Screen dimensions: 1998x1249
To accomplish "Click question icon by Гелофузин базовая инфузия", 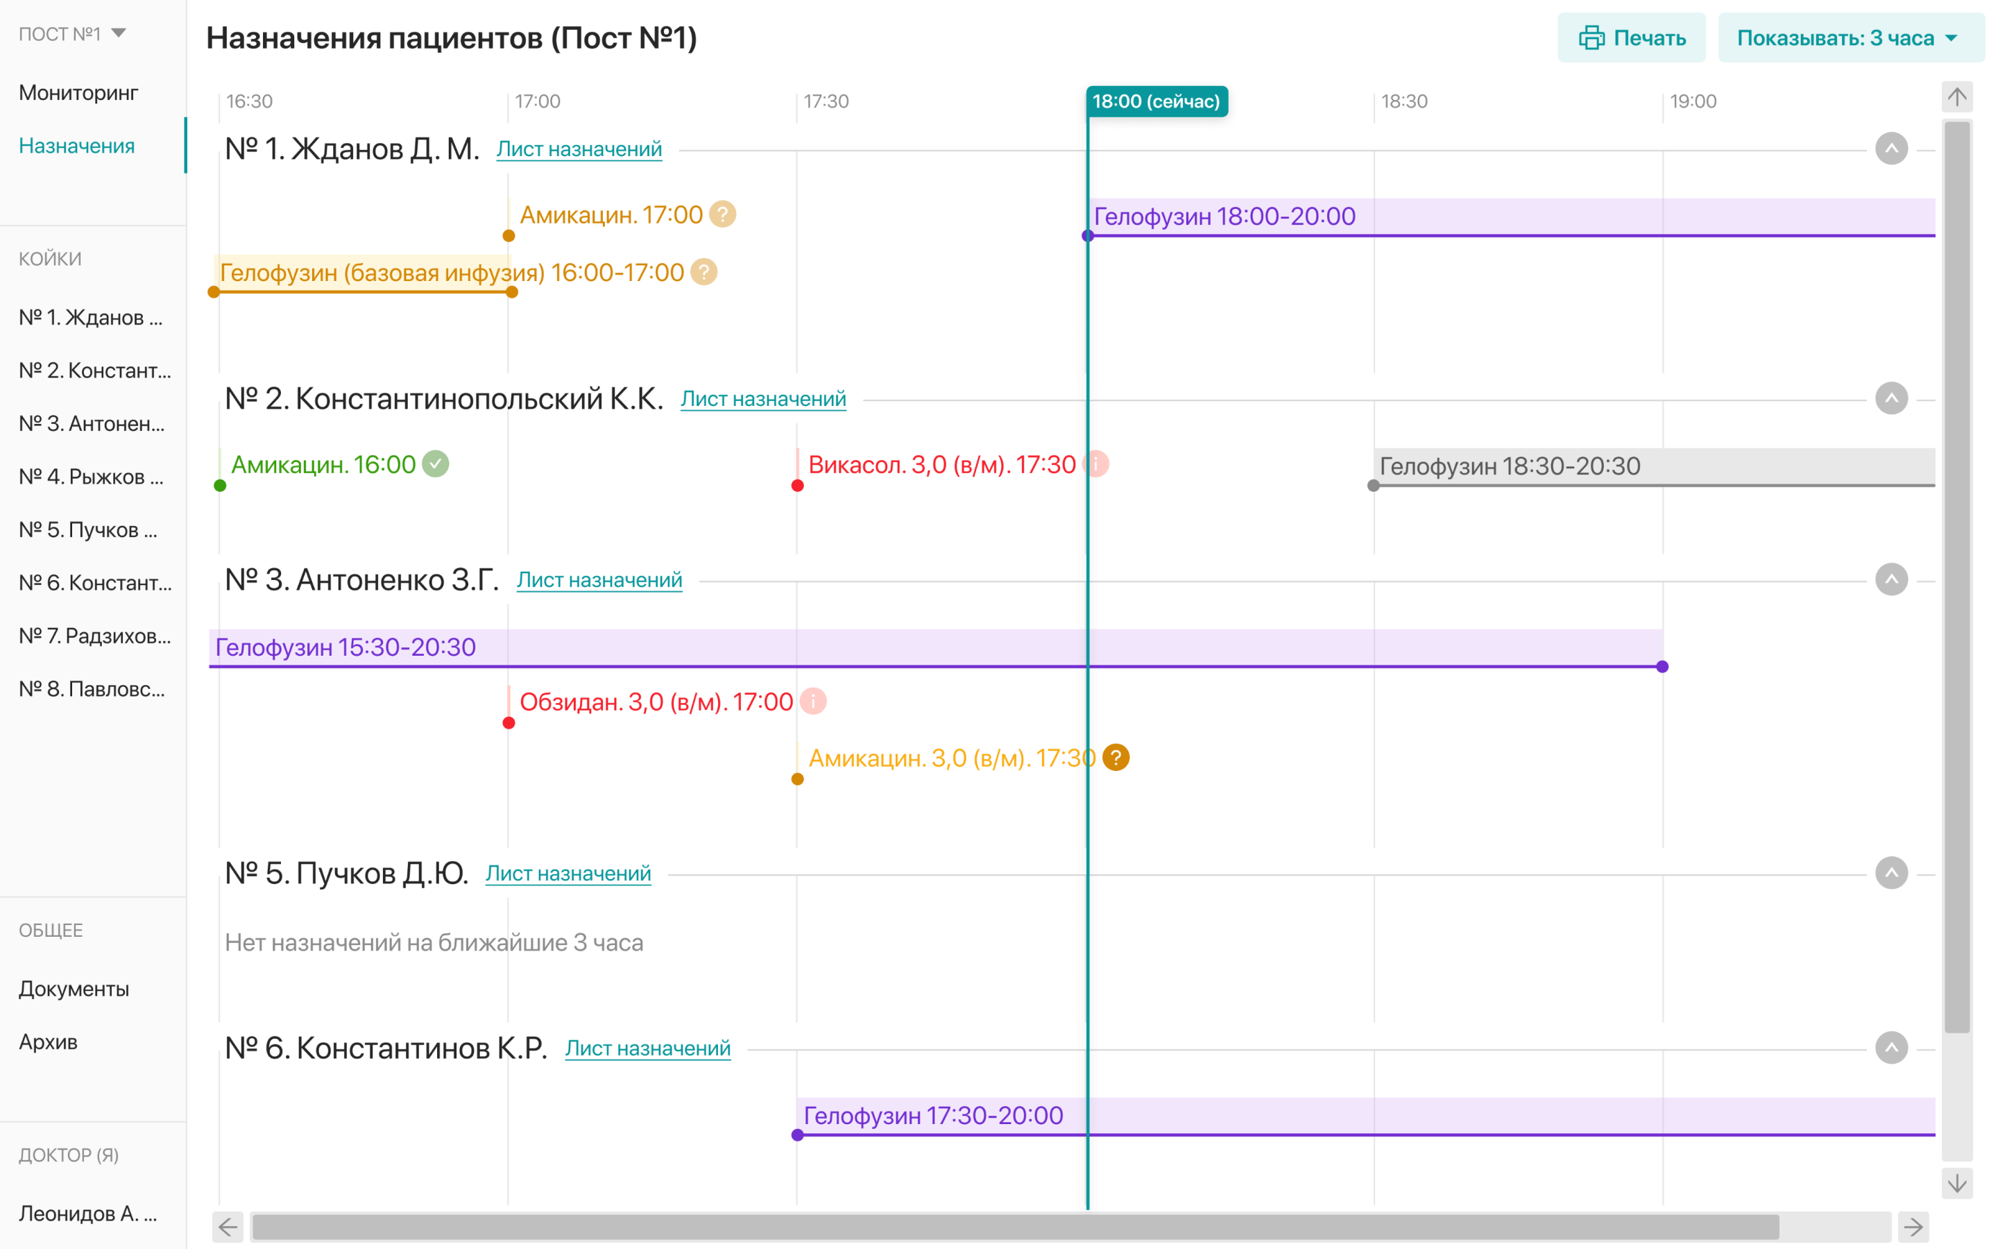I will (703, 272).
